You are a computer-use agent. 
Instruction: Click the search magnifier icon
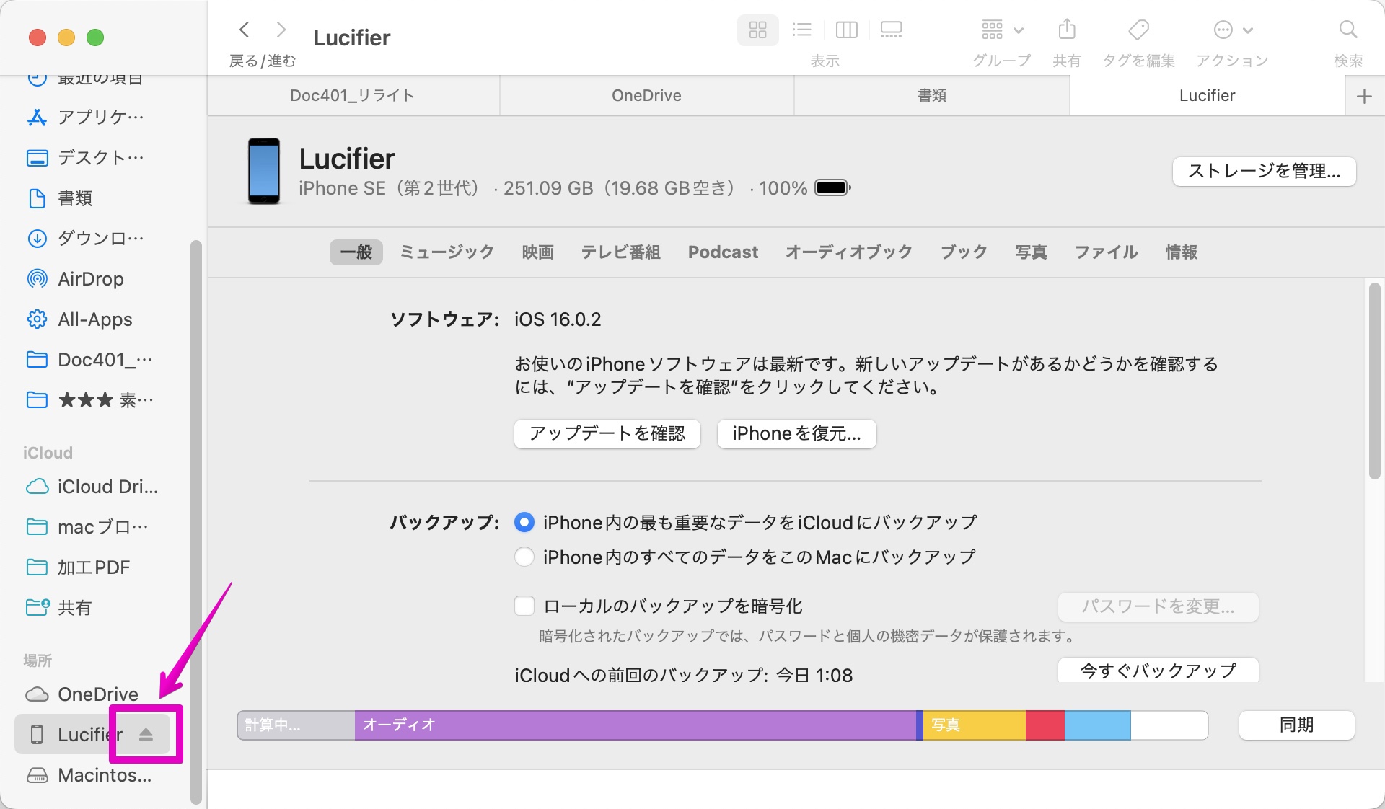pyautogui.click(x=1347, y=30)
